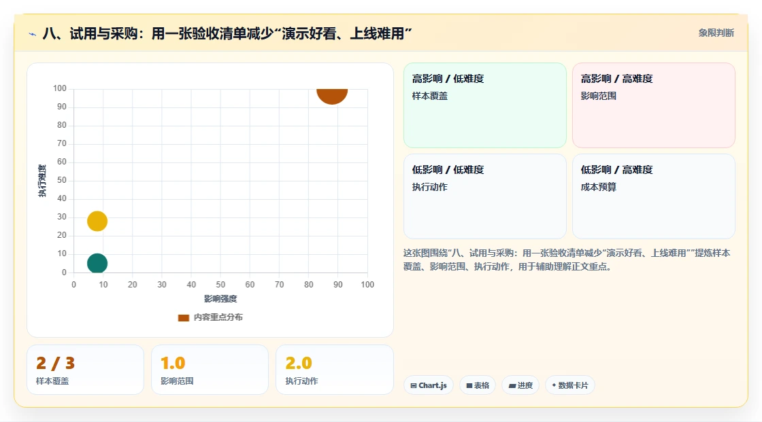Image resolution: width=762 pixels, height=422 pixels.
Task: Click the section title 八、试用与采购
Action: pyautogui.click(x=227, y=33)
